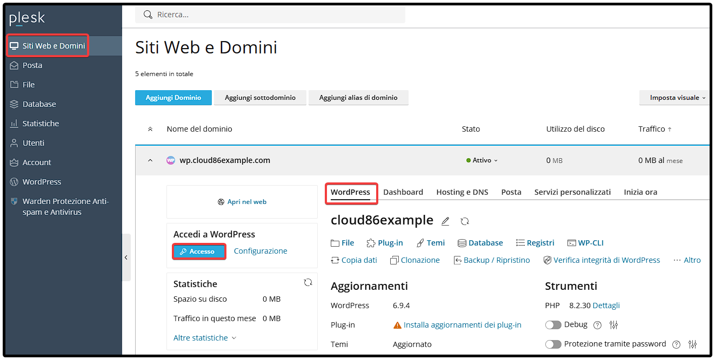715x360 pixels.
Task: Open Temi management
Action: tap(431, 243)
